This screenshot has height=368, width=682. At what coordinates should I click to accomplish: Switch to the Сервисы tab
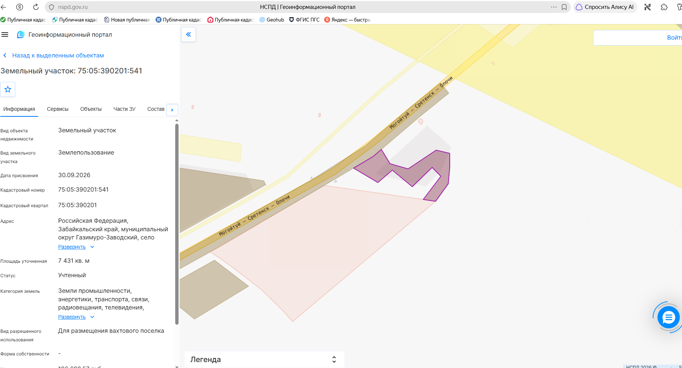[x=58, y=109]
